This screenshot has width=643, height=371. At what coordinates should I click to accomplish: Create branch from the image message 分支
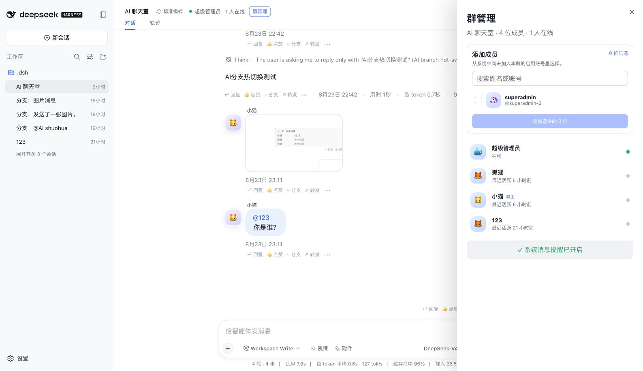(x=294, y=190)
